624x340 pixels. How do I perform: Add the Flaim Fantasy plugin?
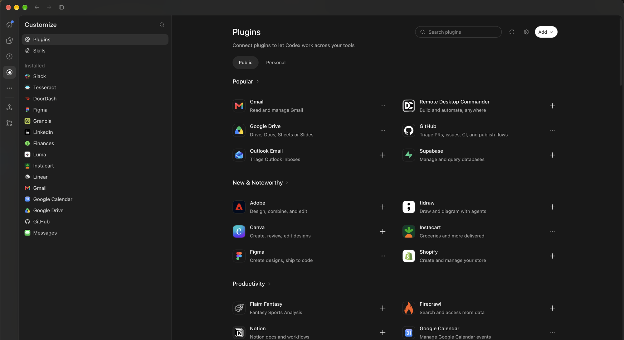click(383, 308)
